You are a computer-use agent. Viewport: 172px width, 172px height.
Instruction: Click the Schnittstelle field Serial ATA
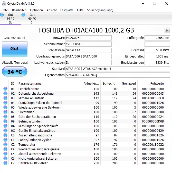(89, 50)
